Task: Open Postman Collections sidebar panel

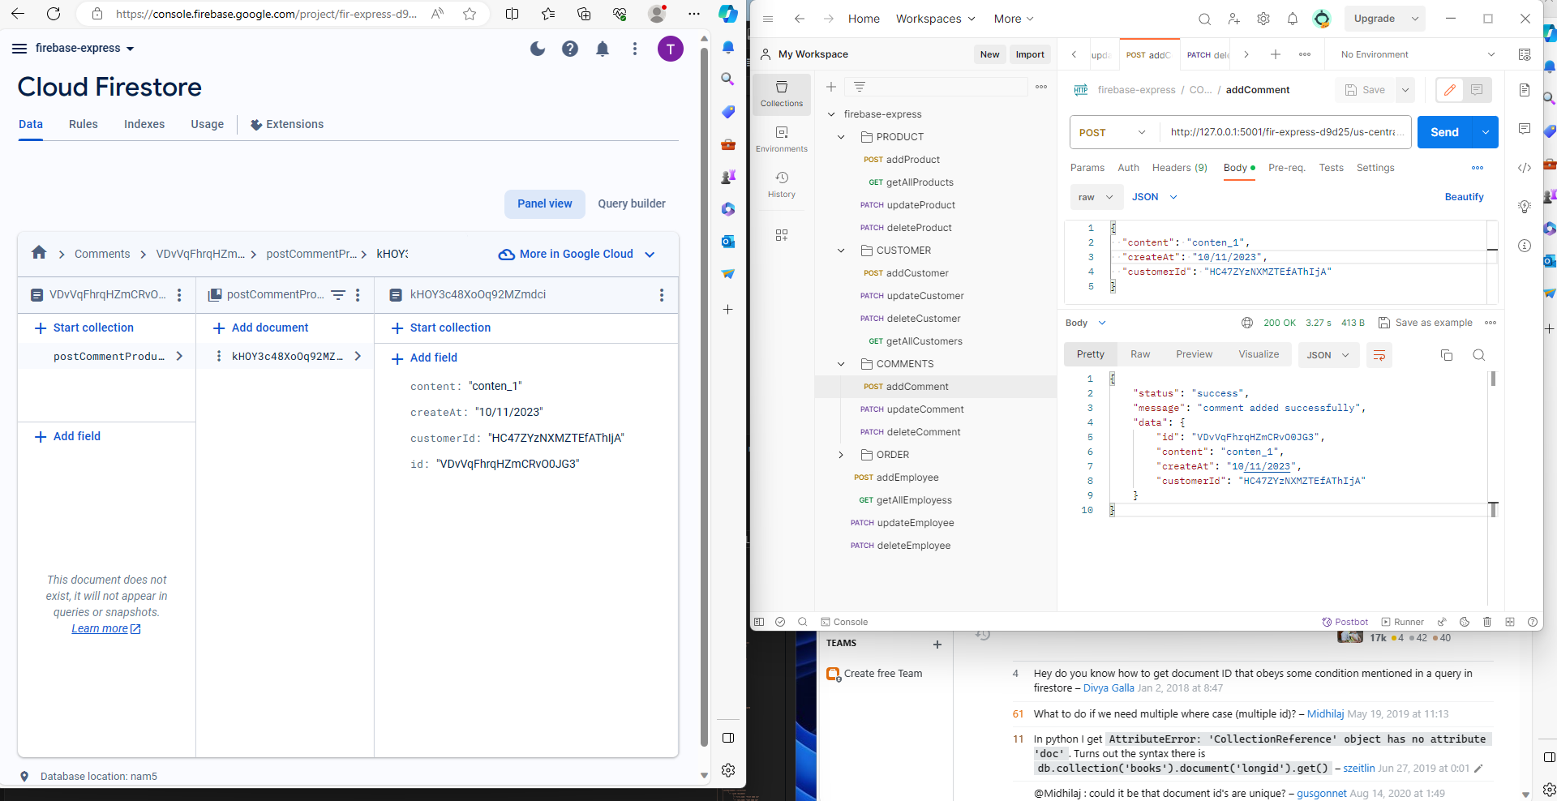Action: tap(781, 93)
